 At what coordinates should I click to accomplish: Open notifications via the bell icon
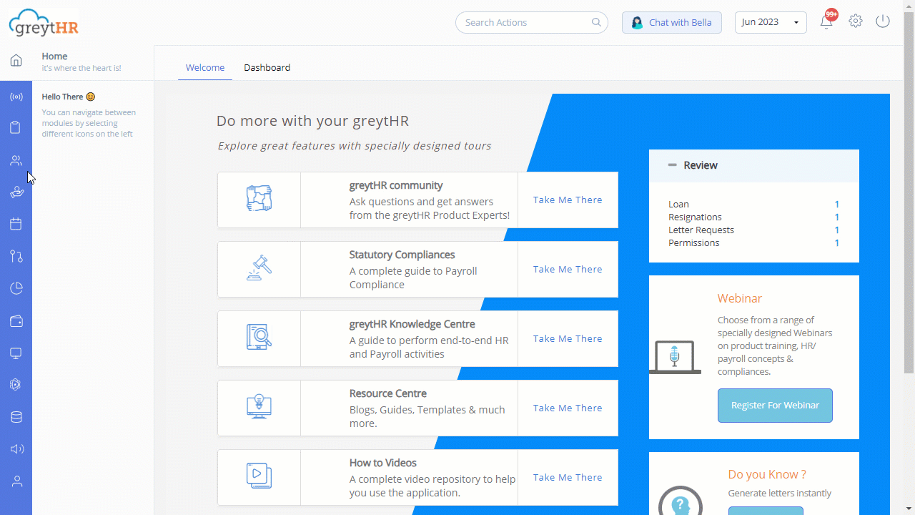[x=826, y=22]
